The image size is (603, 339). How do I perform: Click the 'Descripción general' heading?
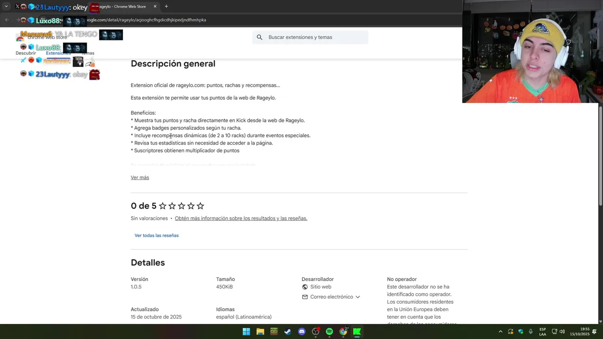173,64
